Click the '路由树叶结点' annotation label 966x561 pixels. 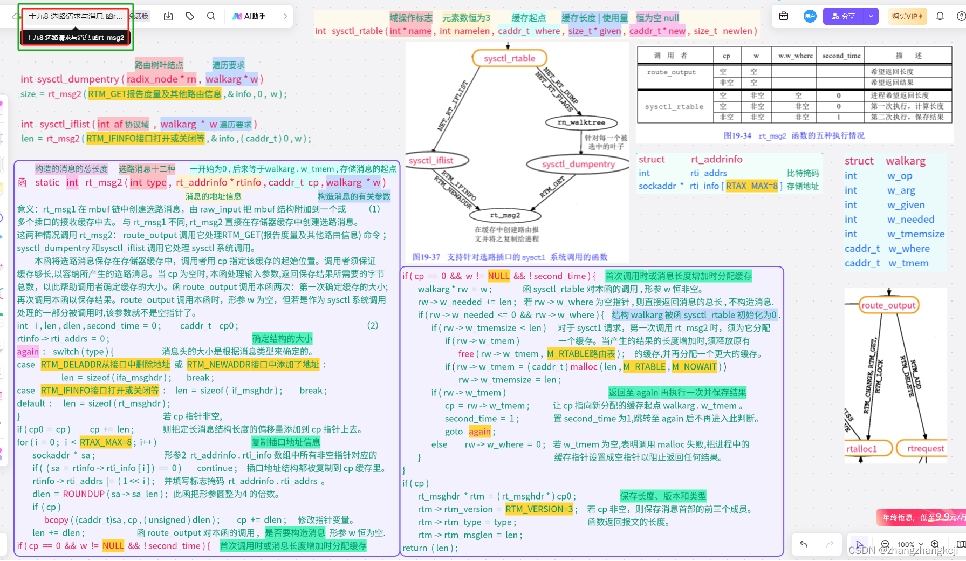(159, 65)
